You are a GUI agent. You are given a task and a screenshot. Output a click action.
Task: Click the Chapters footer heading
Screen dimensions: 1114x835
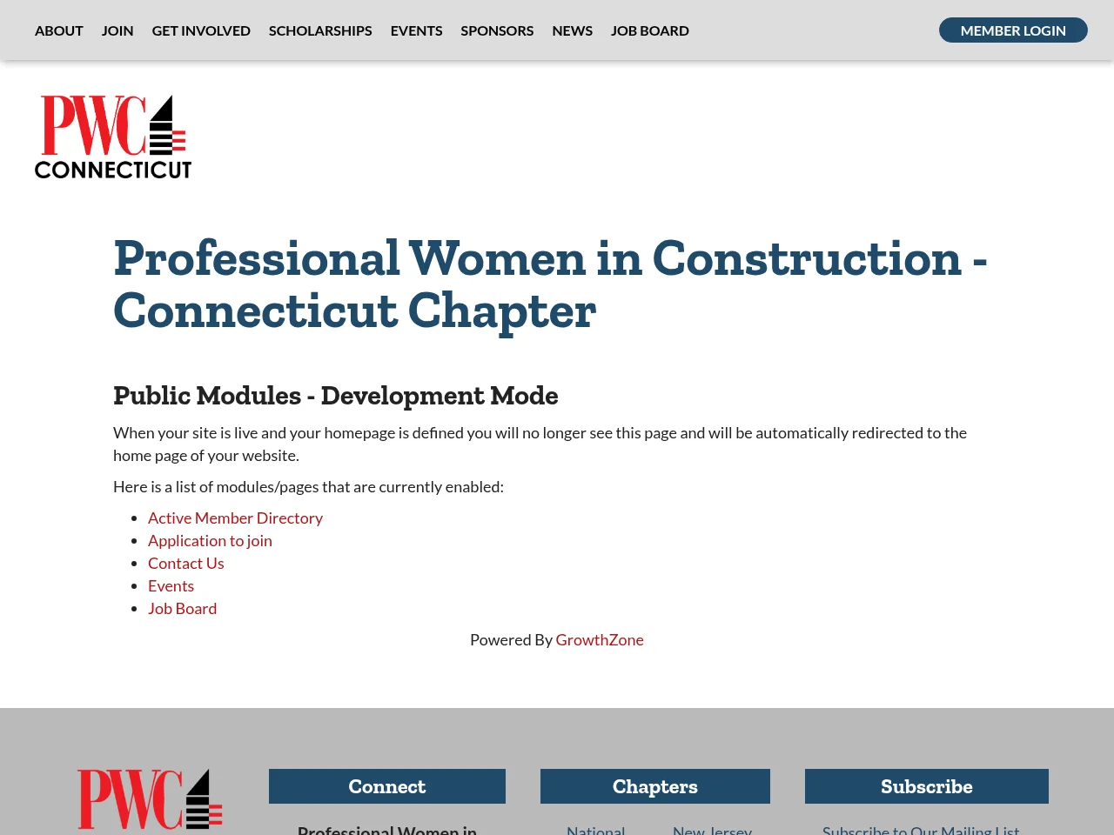pos(655,786)
